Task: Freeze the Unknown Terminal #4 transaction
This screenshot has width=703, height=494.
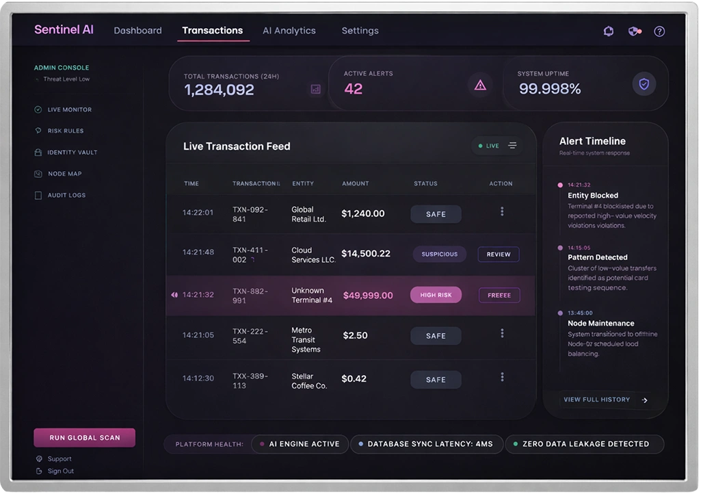Action: (499, 295)
